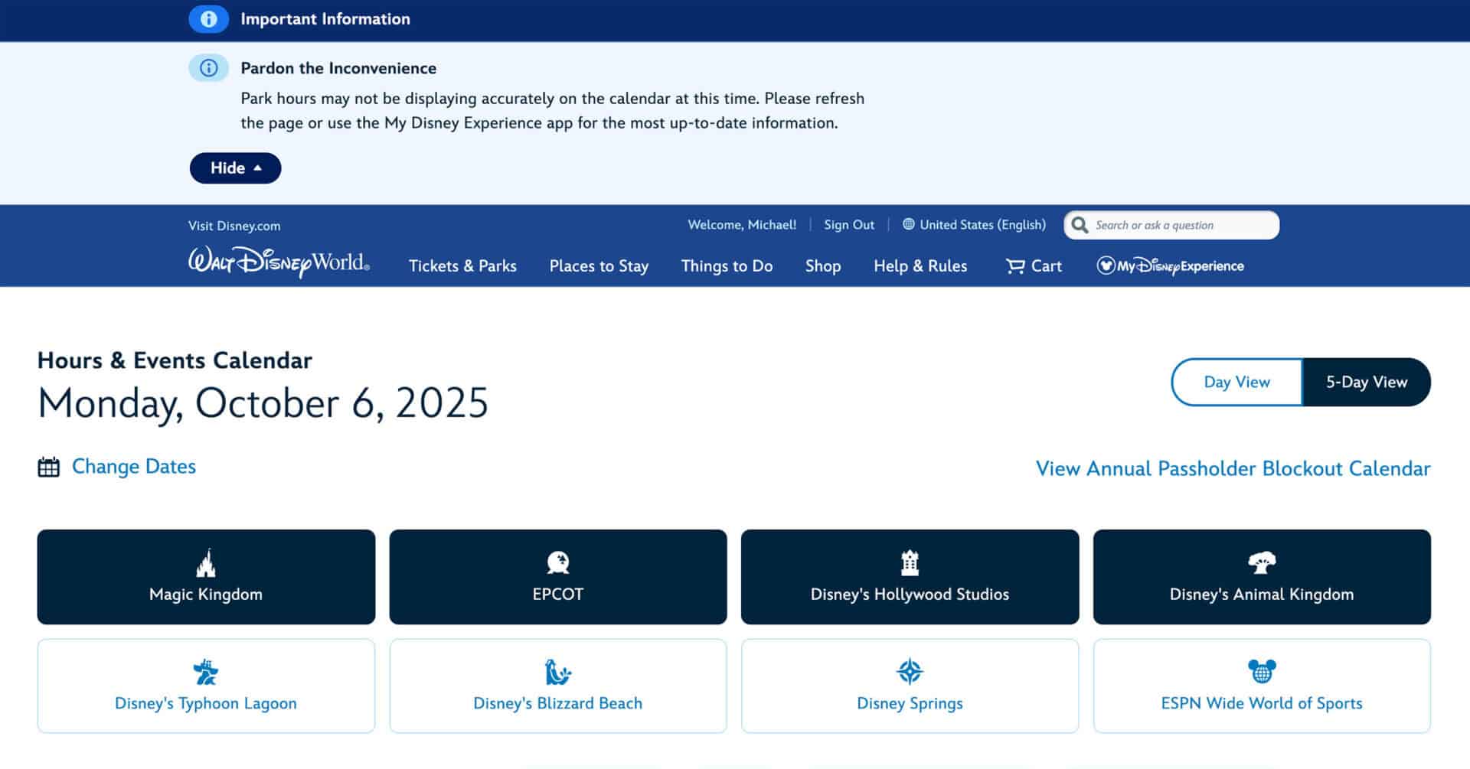Click the EPCOT sphere icon
The width and height of the screenshot is (1470, 769).
click(557, 563)
